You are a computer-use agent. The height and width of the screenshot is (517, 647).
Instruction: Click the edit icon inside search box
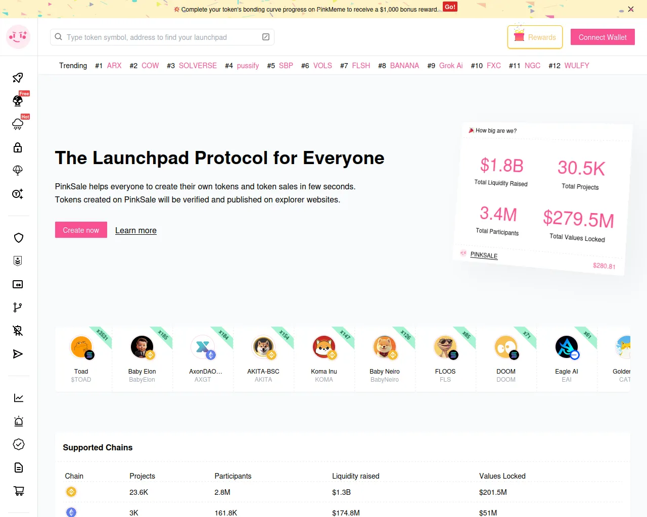coord(266,37)
